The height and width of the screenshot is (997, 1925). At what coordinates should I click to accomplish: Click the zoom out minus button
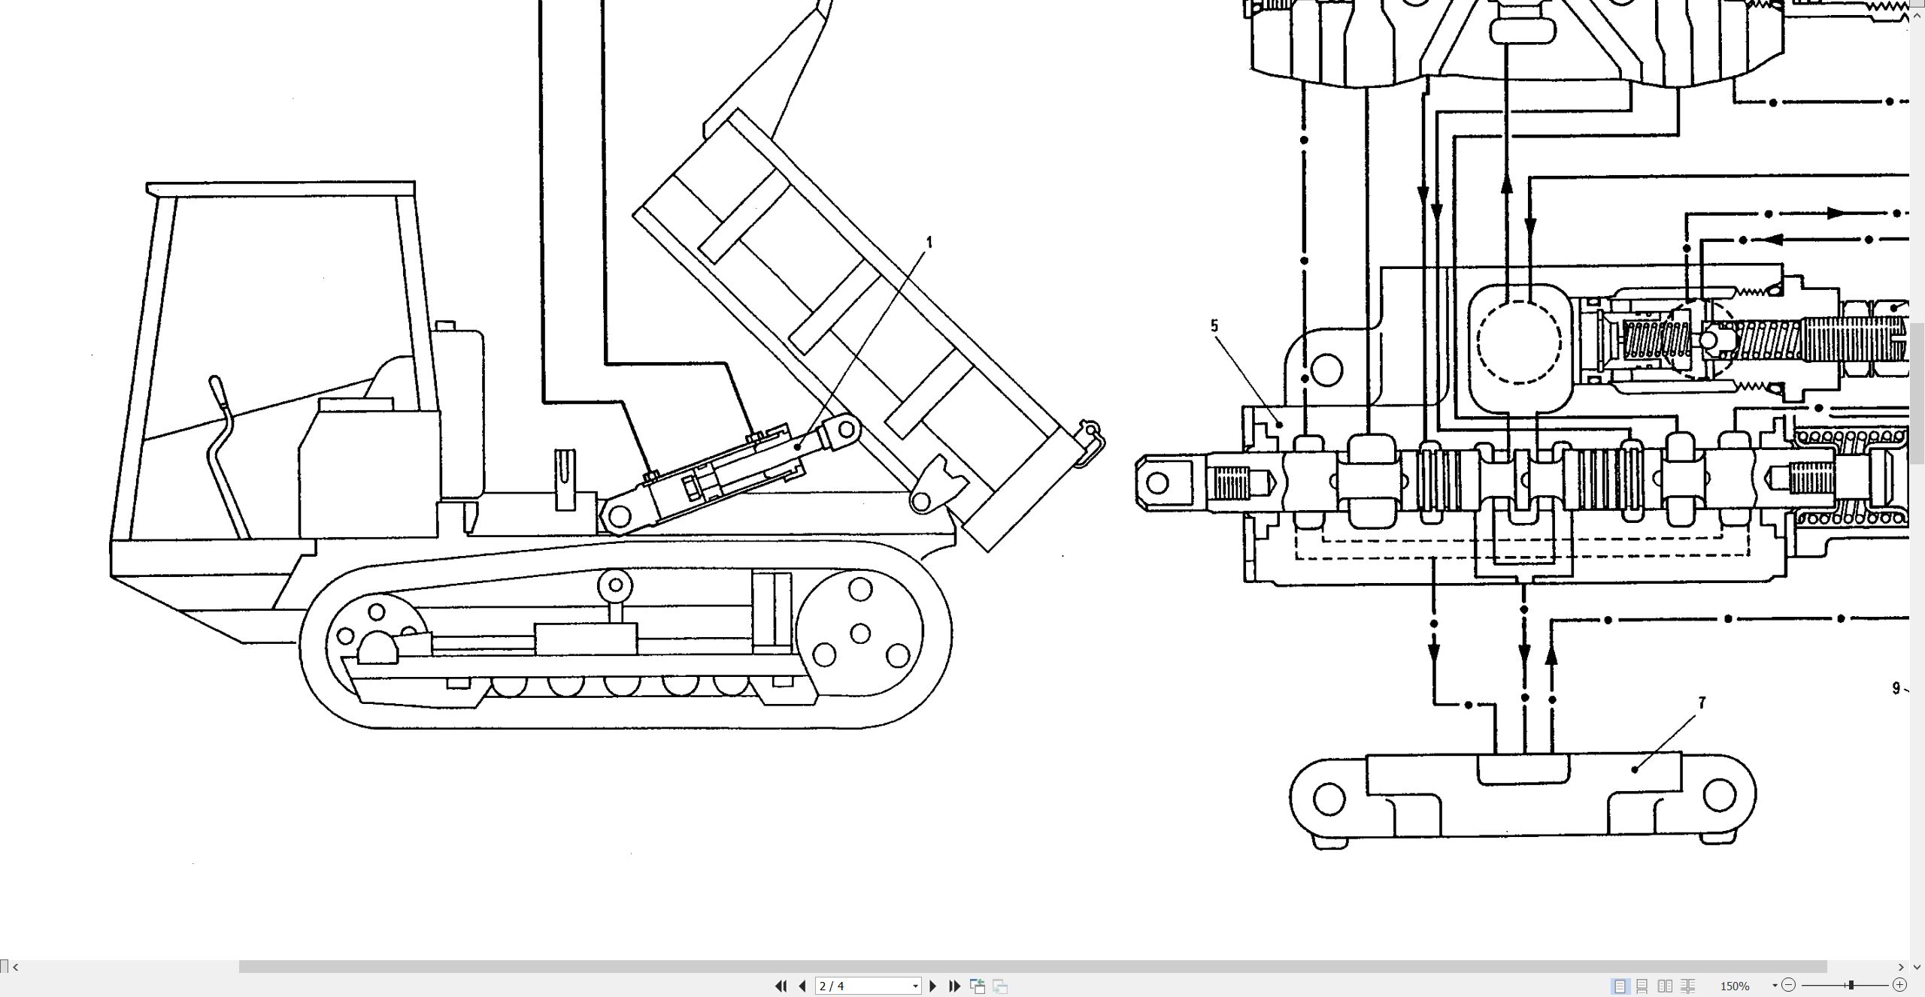(1789, 985)
